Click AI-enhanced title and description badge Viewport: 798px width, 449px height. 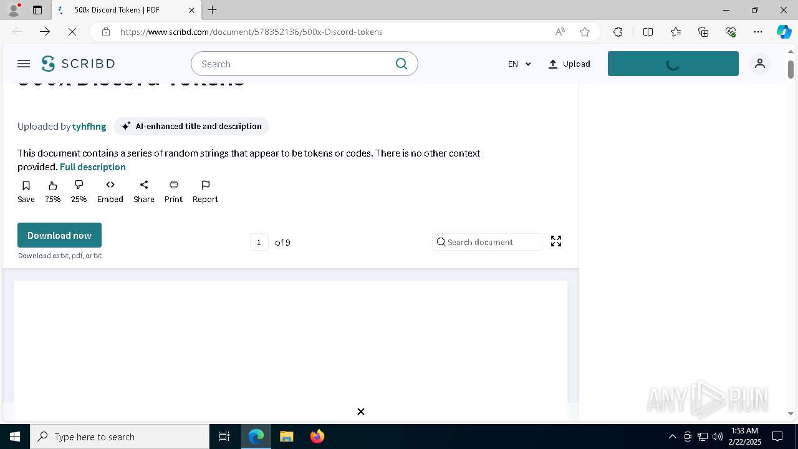[191, 126]
